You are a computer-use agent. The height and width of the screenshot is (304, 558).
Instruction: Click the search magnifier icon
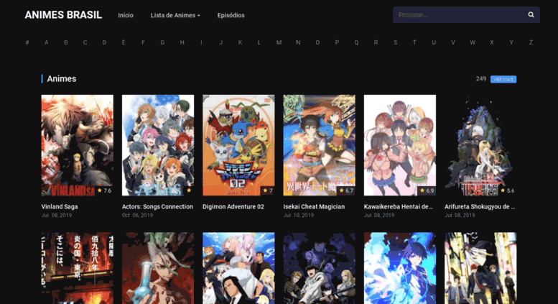(x=531, y=14)
